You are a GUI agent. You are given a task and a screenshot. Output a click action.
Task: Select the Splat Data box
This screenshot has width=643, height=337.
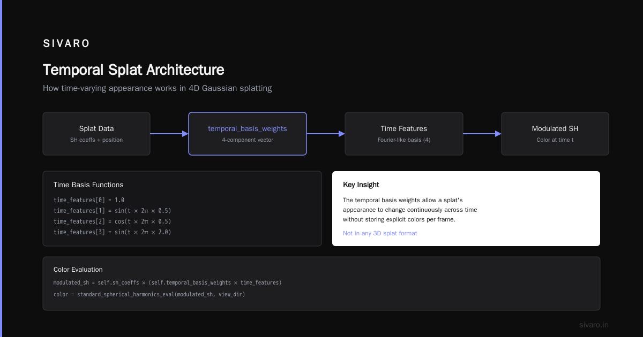click(x=96, y=134)
